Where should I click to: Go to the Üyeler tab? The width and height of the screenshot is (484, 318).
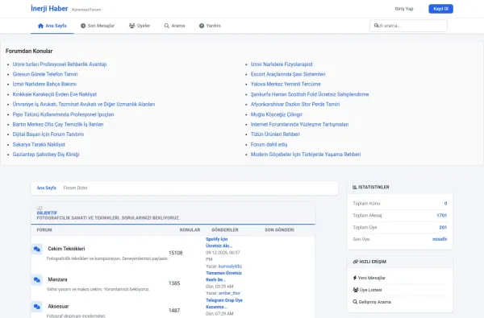pyautogui.click(x=140, y=26)
